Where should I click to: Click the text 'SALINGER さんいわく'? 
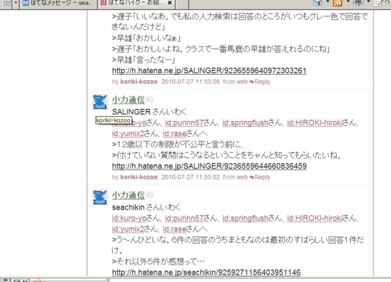(x=149, y=112)
